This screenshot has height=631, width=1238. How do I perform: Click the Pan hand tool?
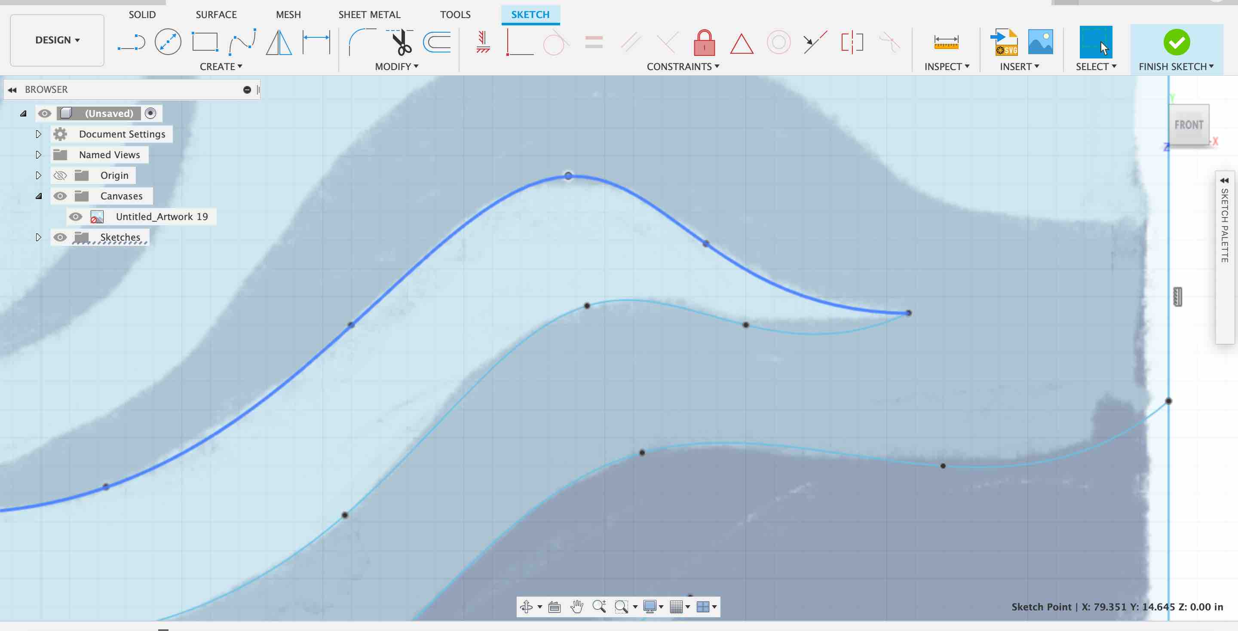click(x=577, y=606)
